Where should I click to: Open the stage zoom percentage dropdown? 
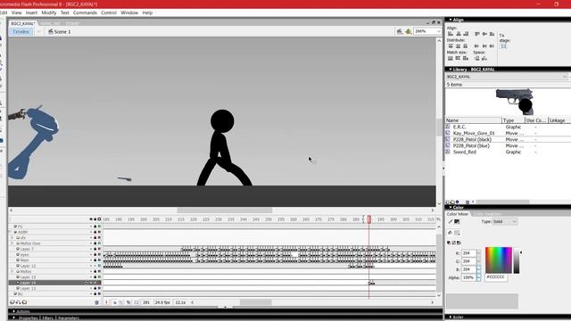tap(438, 32)
